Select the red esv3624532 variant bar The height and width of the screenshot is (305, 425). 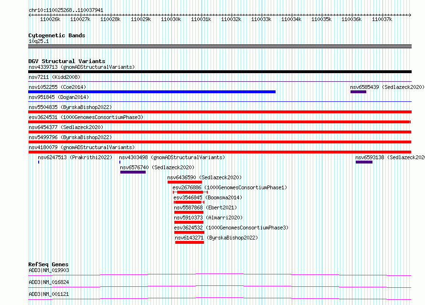tap(189, 232)
